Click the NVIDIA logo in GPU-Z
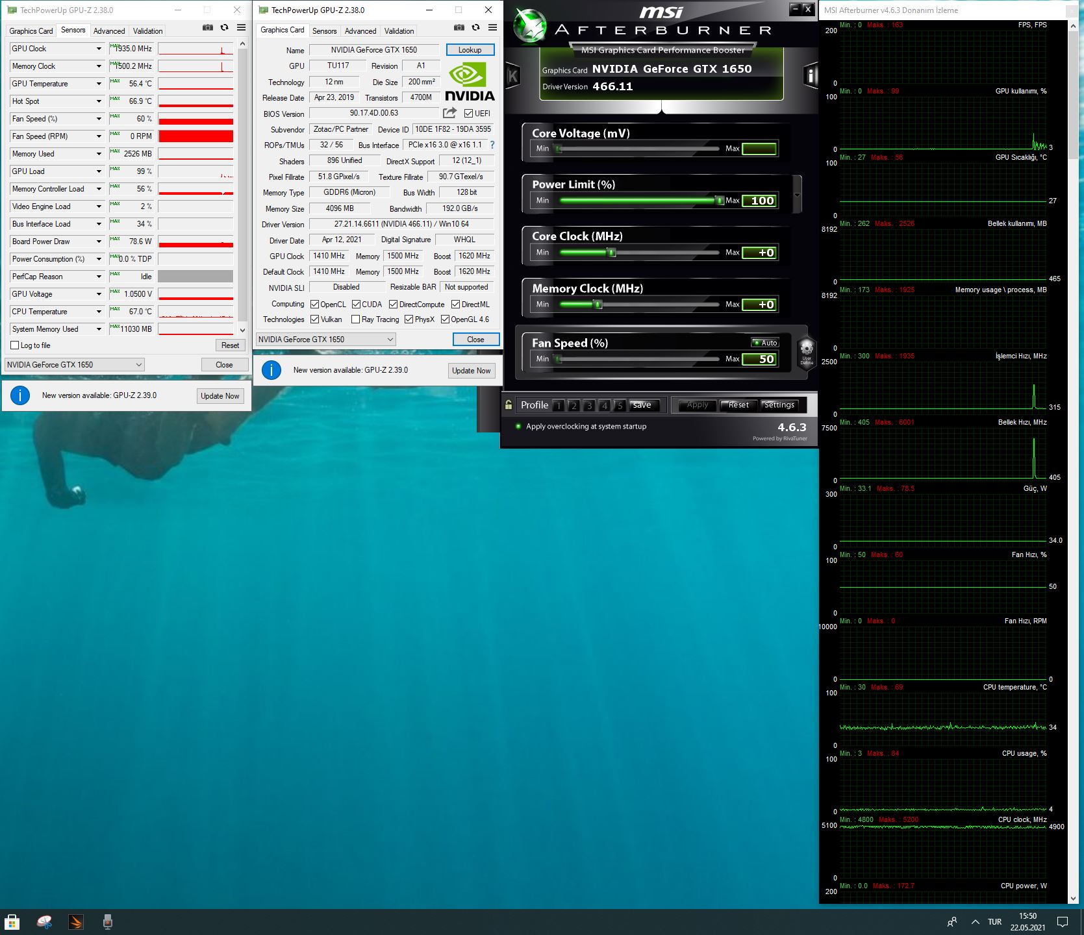 pyautogui.click(x=470, y=82)
